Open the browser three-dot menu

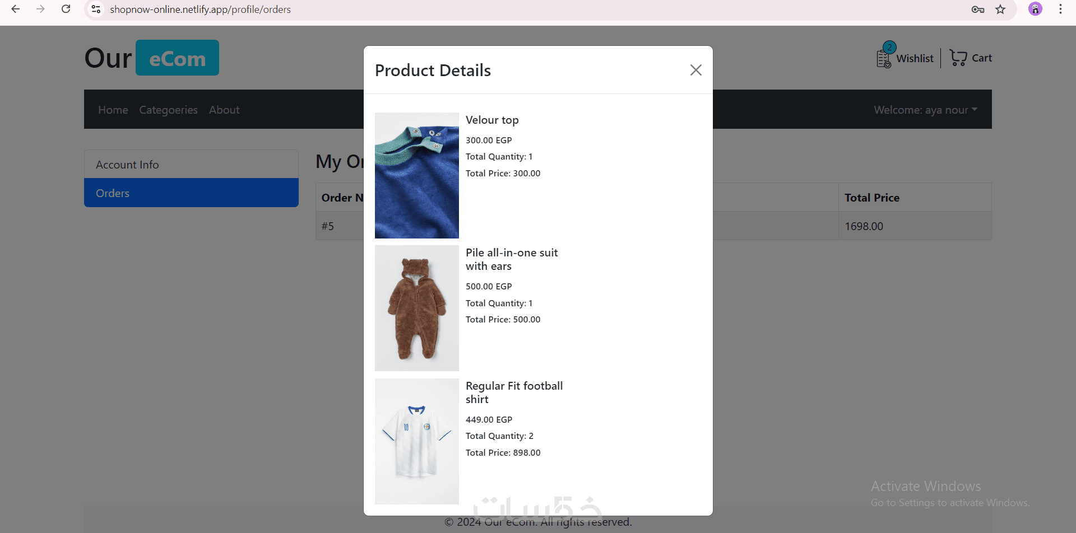tap(1060, 10)
